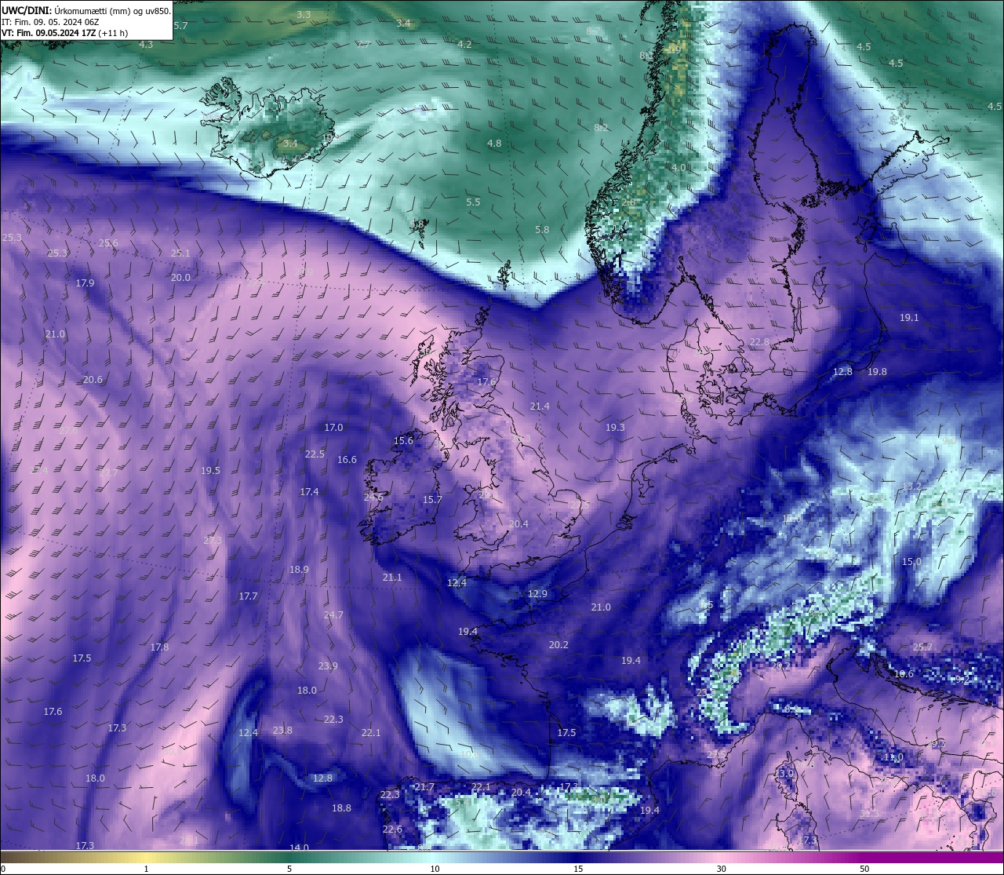This screenshot has width=1004, height=875.
Task: Click the map value '4.8' over the Norwegian Sea
Action: [x=494, y=144]
